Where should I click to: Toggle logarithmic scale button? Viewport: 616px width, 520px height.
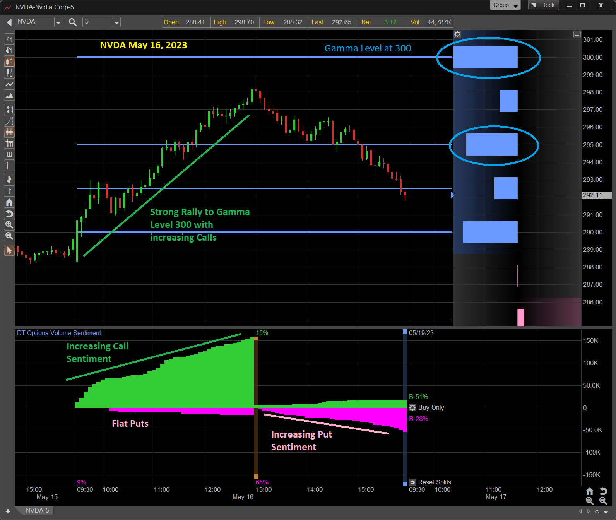coord(9,121)
